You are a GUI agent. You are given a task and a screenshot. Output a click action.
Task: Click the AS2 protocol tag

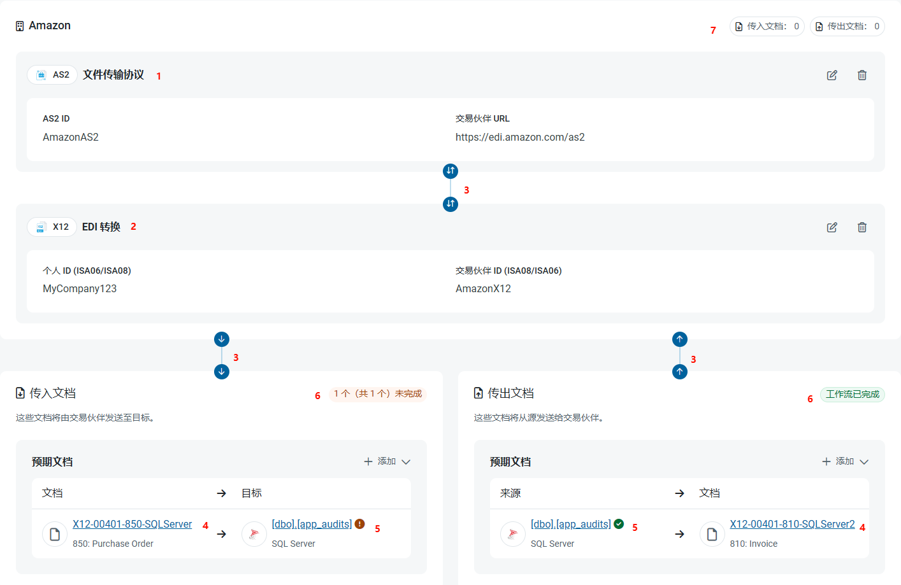click(52, 74)
